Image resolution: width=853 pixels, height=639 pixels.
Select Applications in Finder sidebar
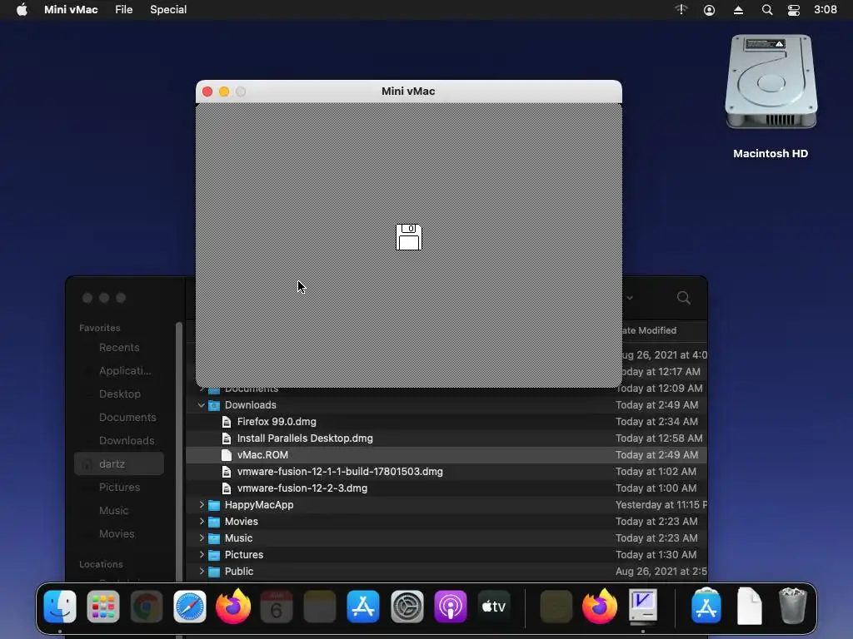(125, 370)
